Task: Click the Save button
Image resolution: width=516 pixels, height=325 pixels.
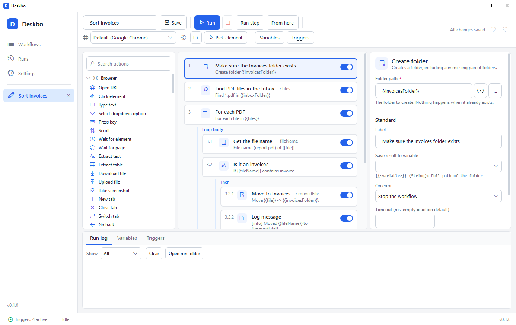Action: click(173, 23)
